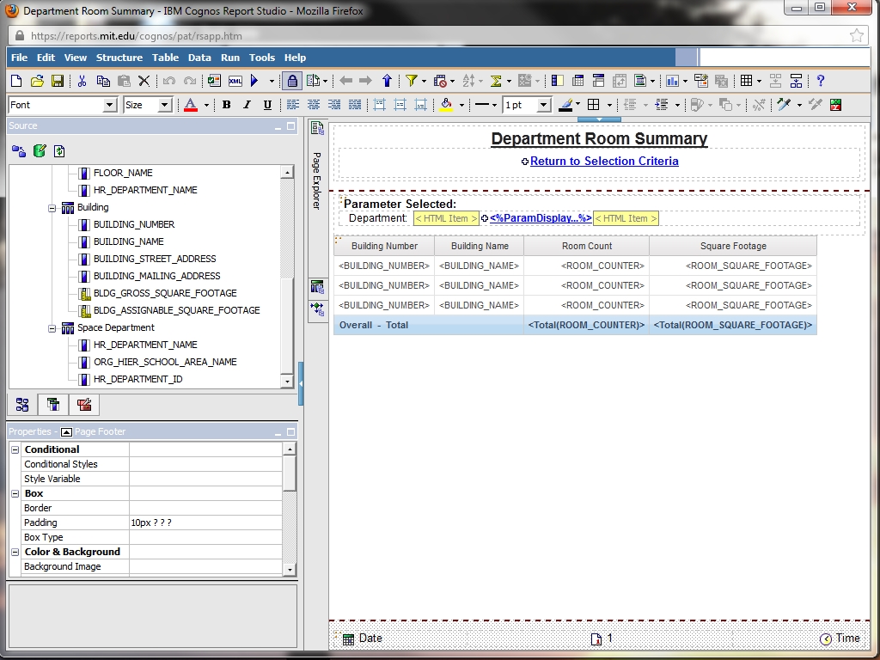Toggle the Lock Page Objects button
The width and height of the screenshot is (880, 660).
(x=292, y=81)
